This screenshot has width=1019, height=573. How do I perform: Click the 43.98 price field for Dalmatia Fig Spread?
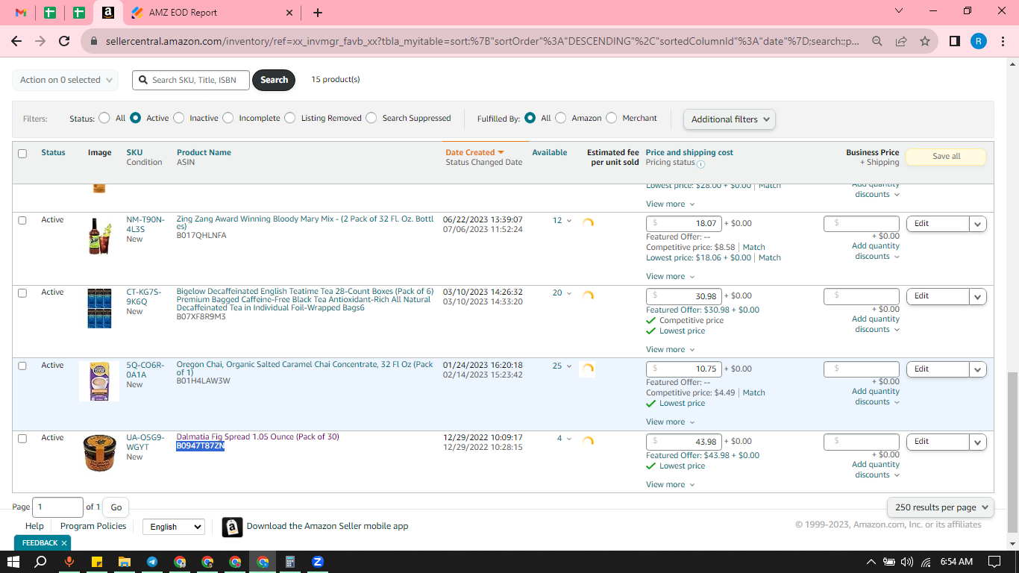pyautogui.click(x=683, y=442)
